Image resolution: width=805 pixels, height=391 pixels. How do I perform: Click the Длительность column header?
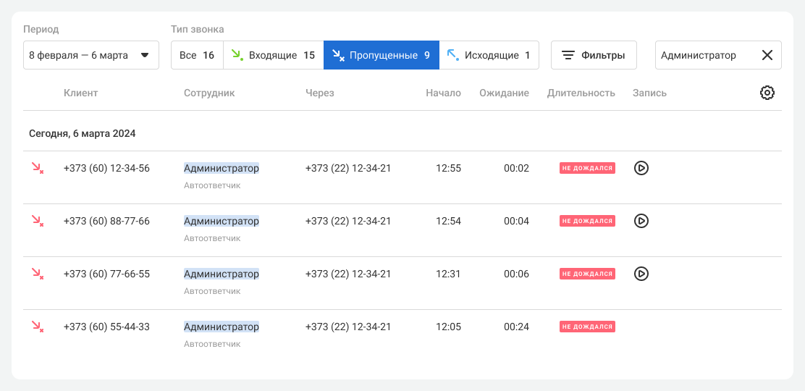click(x=581, y=93)
